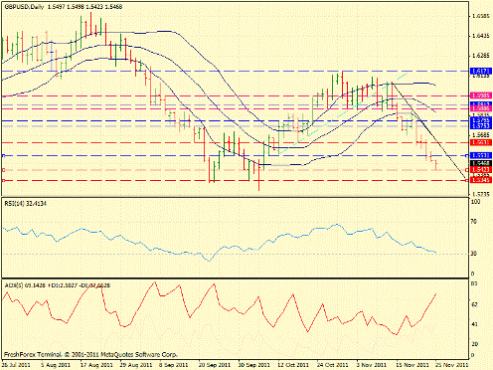Click the 12 Oct 2011 date label
493x370 pixels.
click(293, 365)
